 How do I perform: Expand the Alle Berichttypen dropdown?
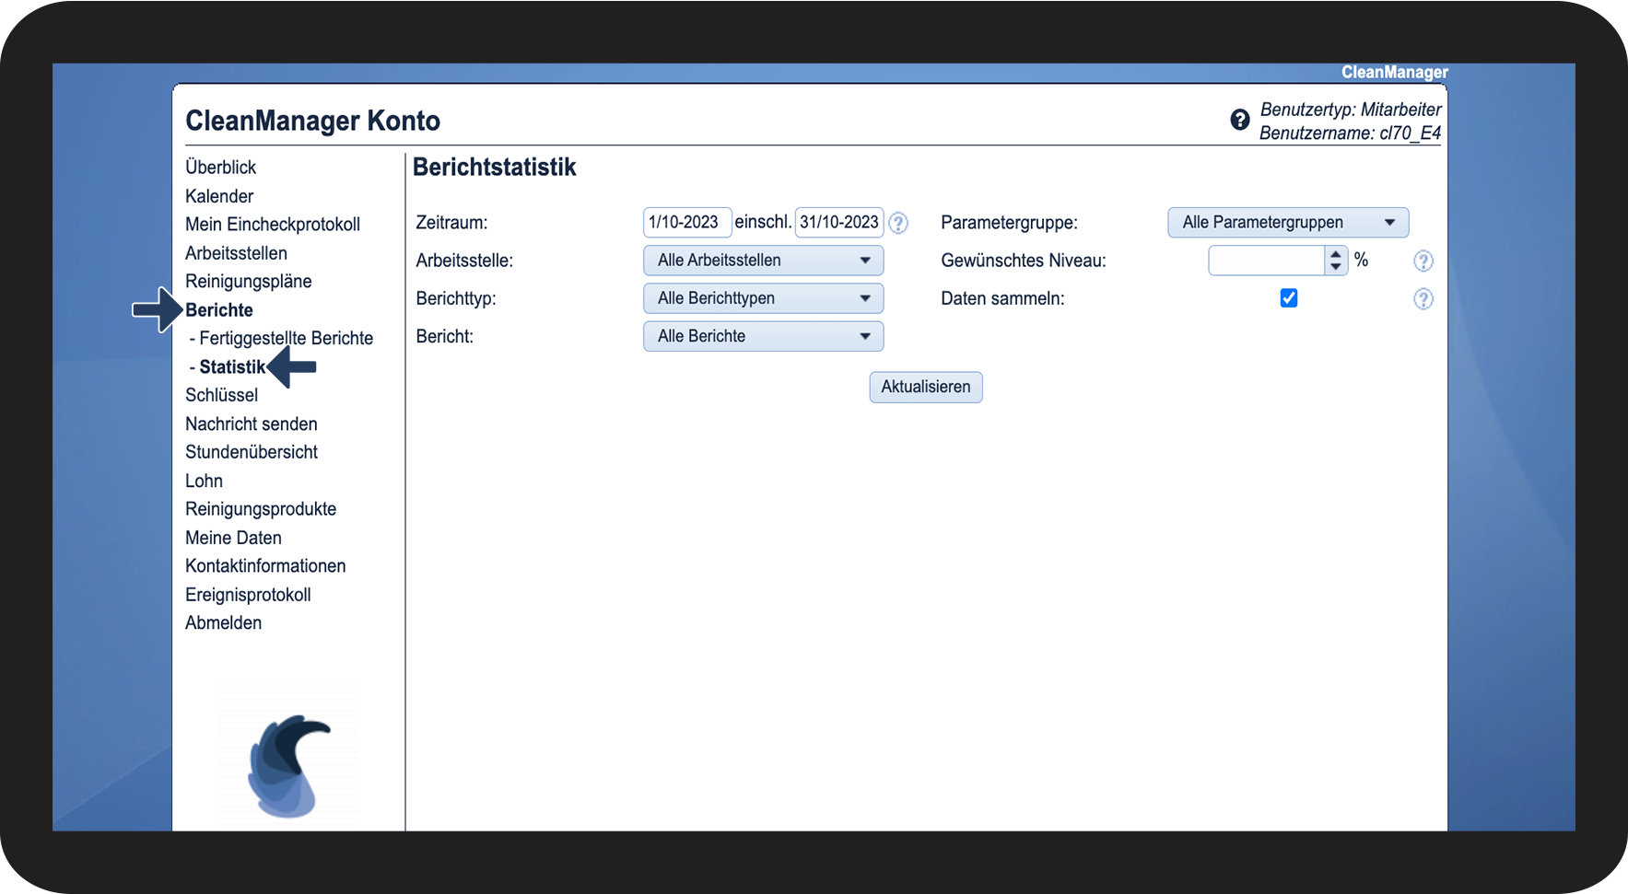pyautogui.click(x=763, y=298)
